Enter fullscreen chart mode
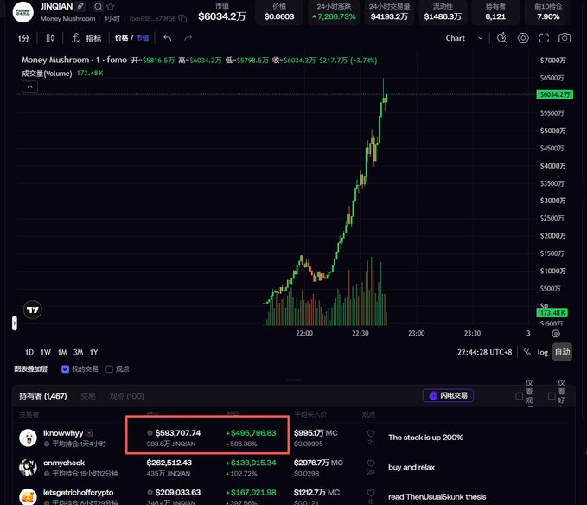Screen dimensions: 587x505 [x=544, y=38]
